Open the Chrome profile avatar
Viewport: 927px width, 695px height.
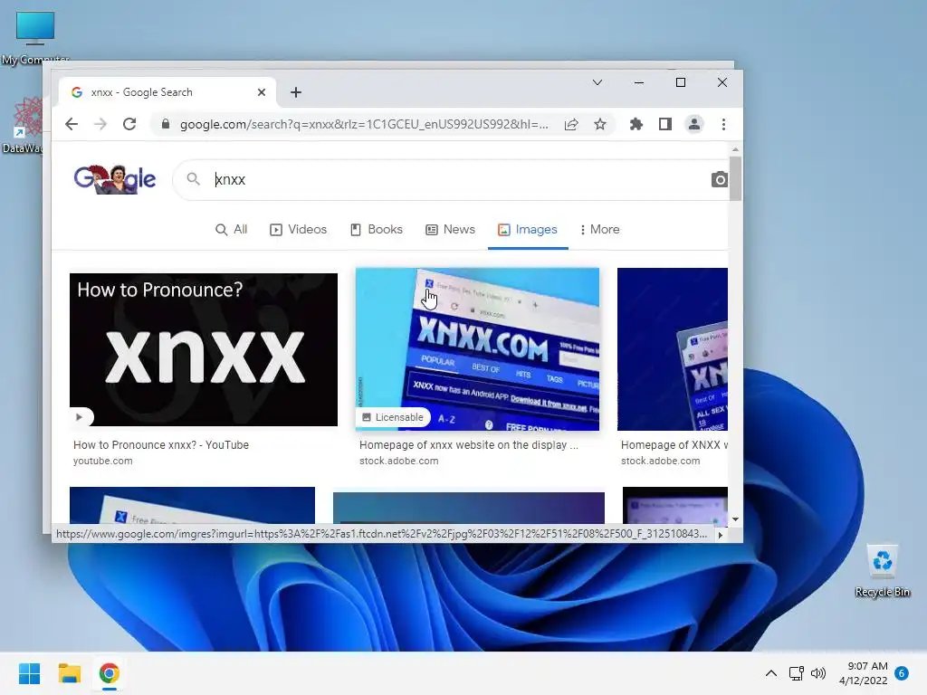[x=694, y=124]
